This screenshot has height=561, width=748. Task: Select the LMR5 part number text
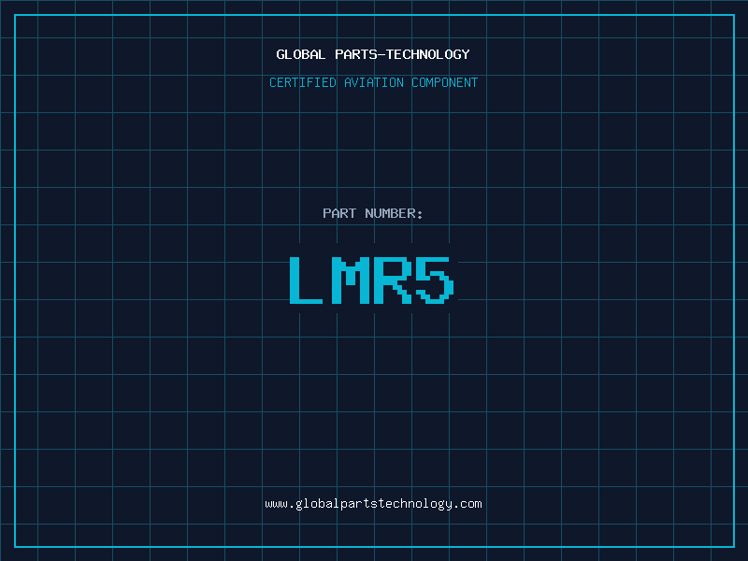point(371,280)
